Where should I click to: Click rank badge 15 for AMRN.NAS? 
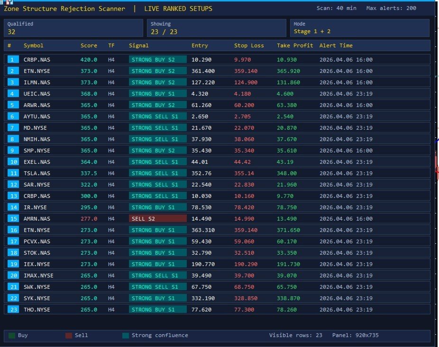click(13, 219)
